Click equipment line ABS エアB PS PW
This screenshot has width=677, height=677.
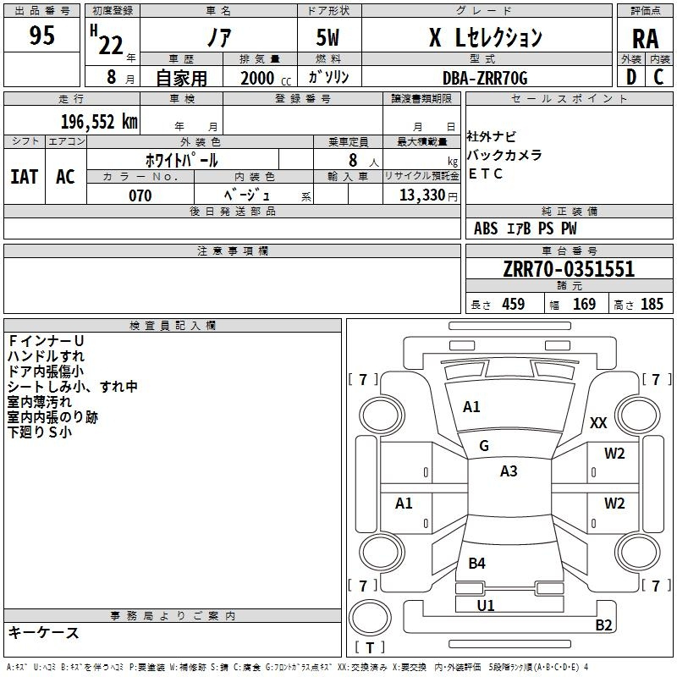(525, 228)
